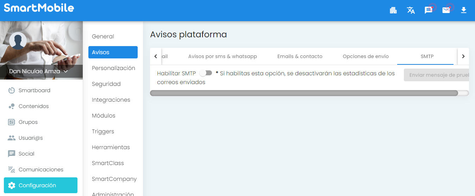The height and width of the screenshot is (196, 475).
Task: Open the language translation icon
Action: click(411, 10)
